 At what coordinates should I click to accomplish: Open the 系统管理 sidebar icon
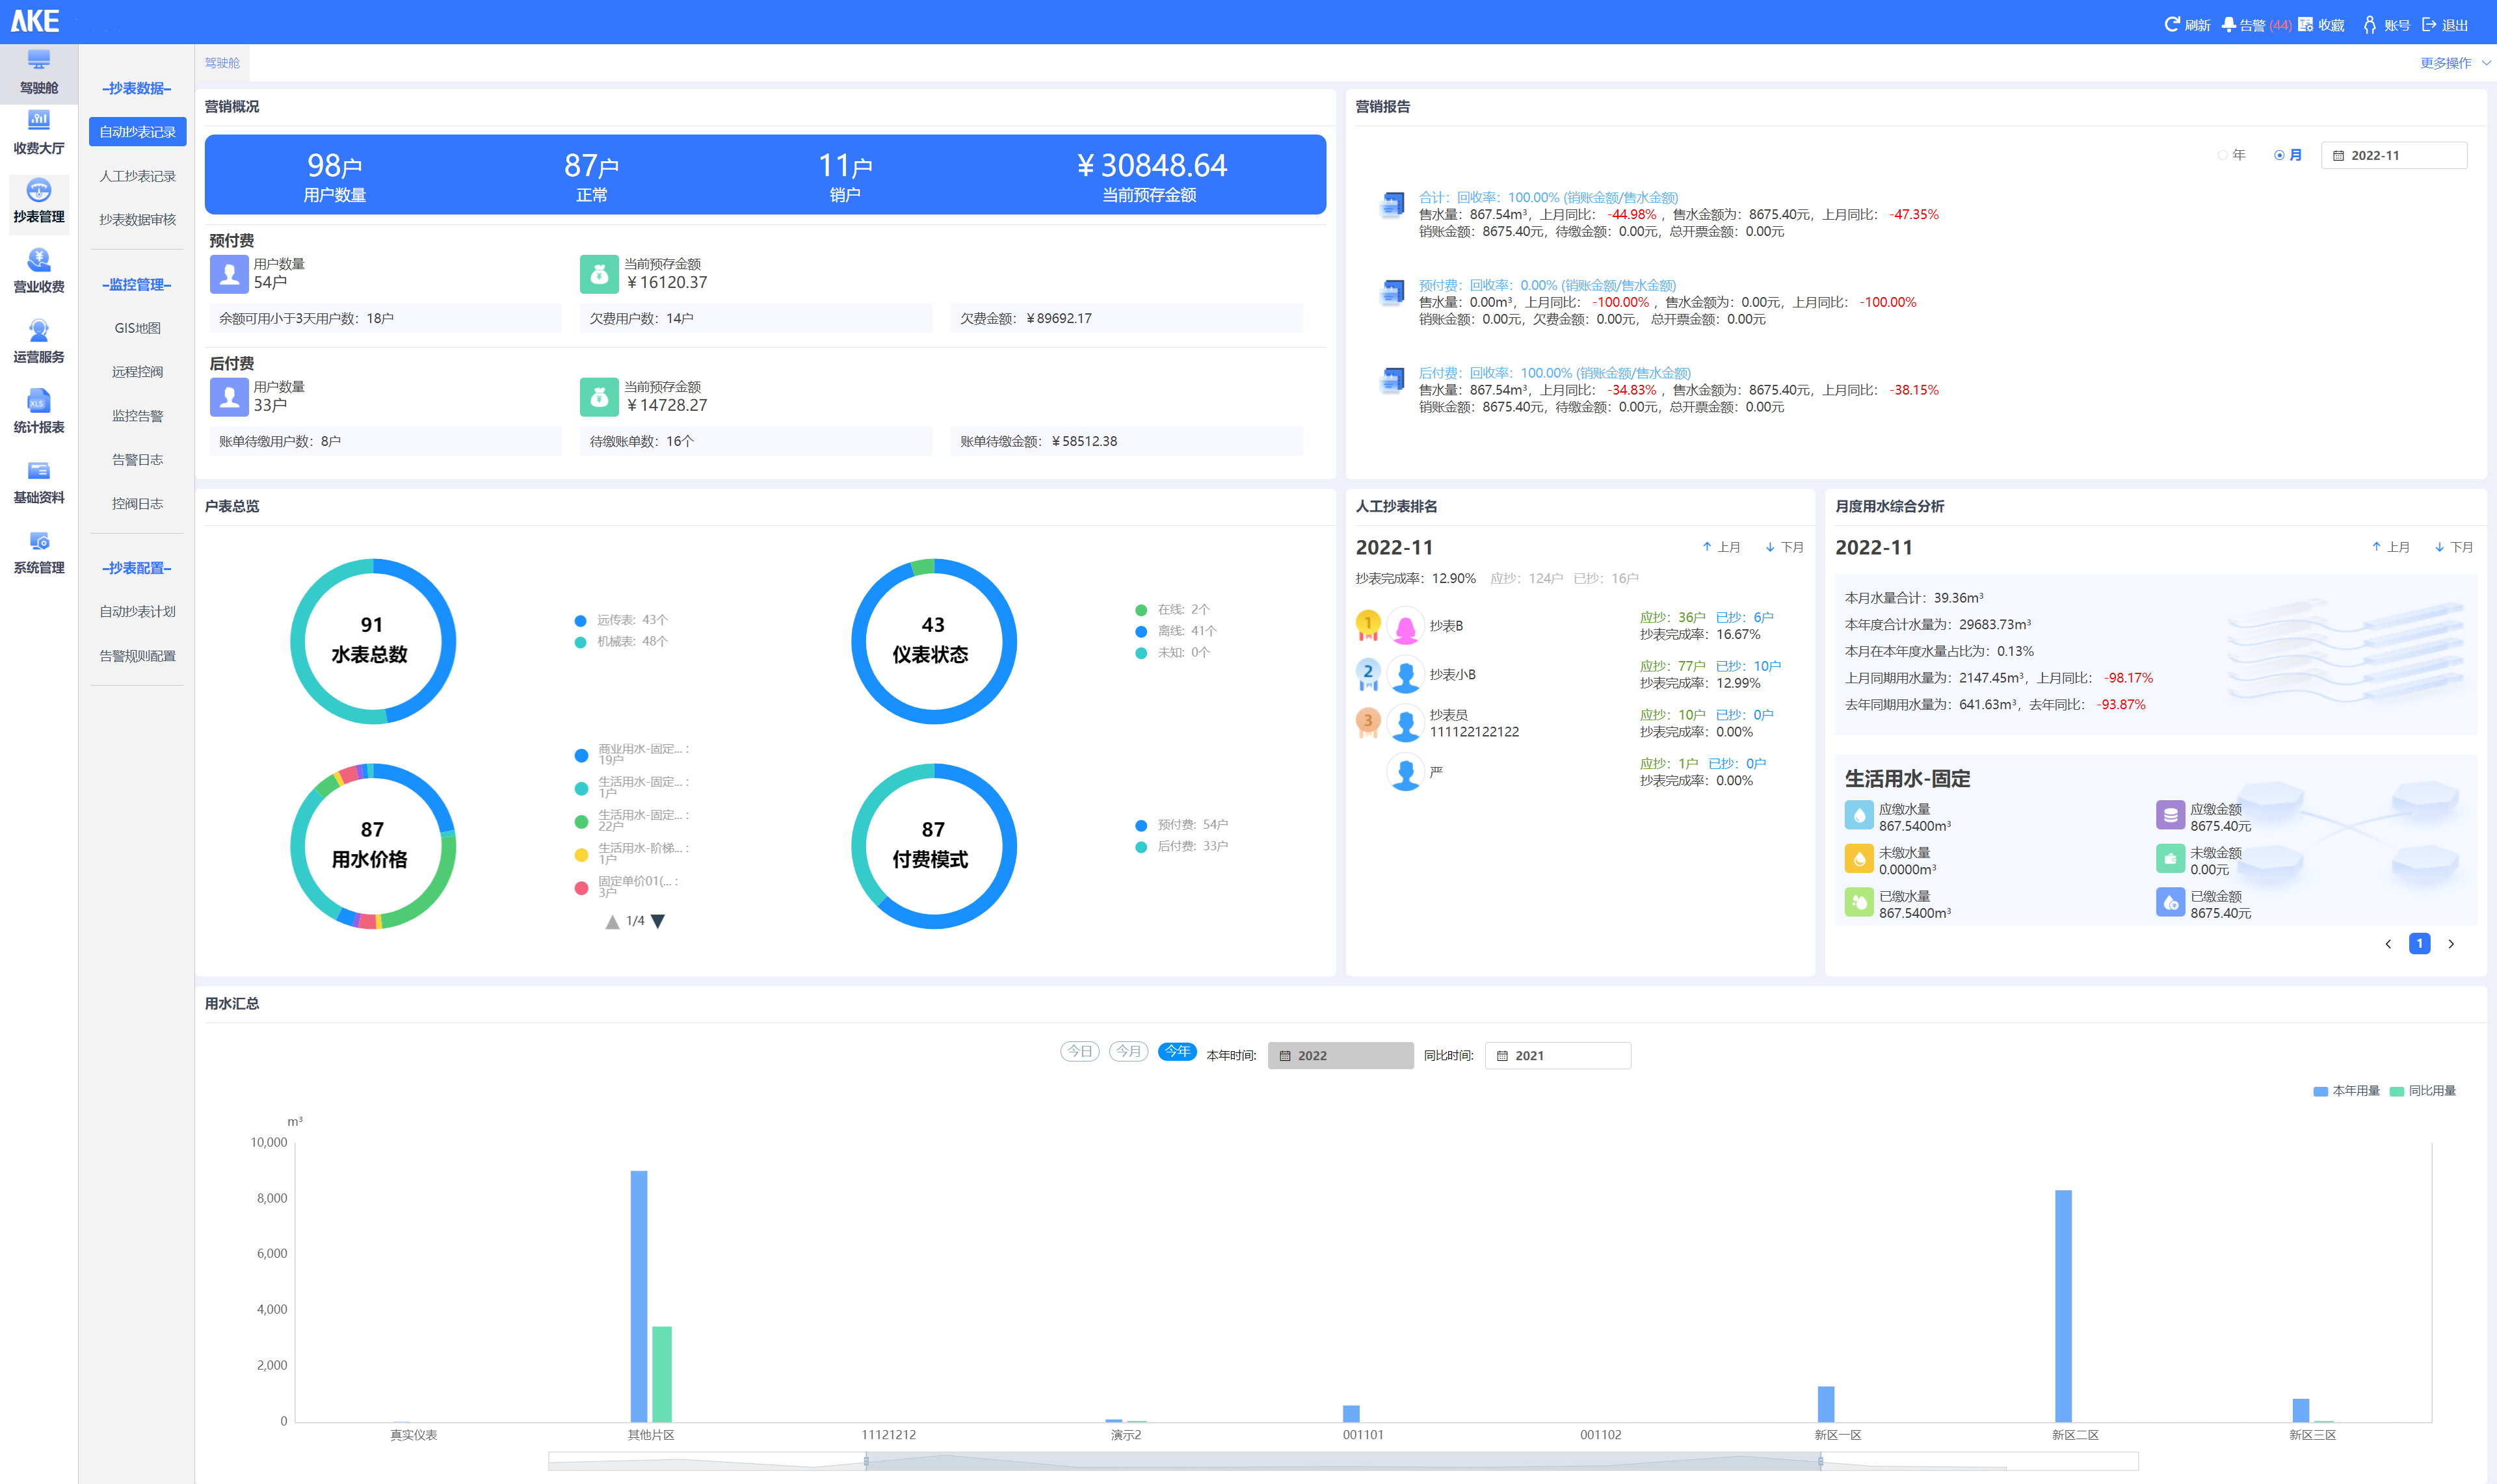(38, 541)
